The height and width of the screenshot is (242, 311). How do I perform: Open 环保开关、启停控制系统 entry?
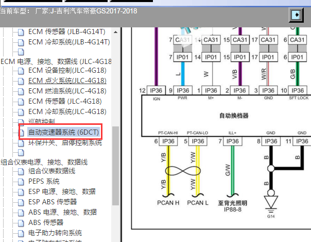[65, 142]
